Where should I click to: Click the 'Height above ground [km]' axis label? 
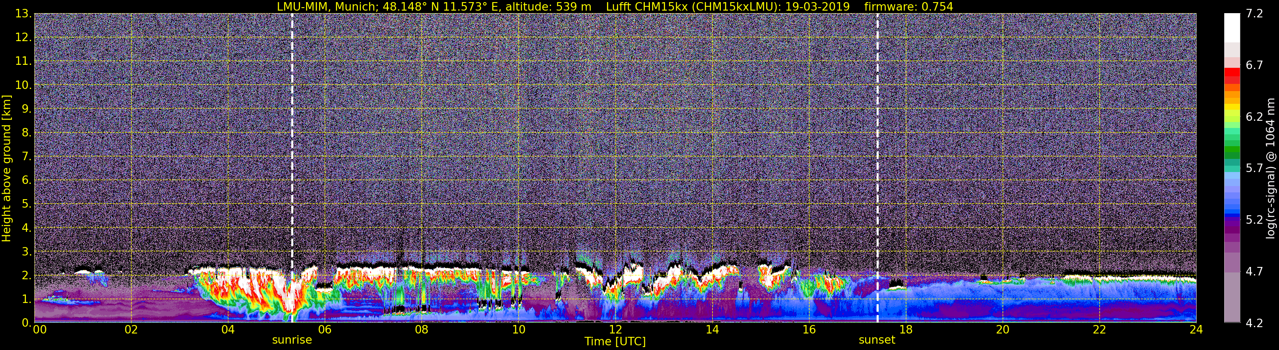point(6,169)
